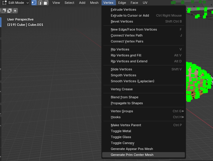Choose Connect Vertex Path
Screen dimensions: 213x161
pyautogui.click(x=143, y=35)
